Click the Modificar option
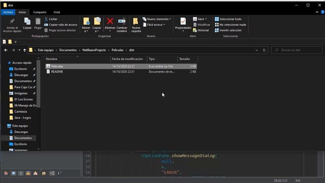Viewport: 325px width, 183px height. [x=202, y=24]
